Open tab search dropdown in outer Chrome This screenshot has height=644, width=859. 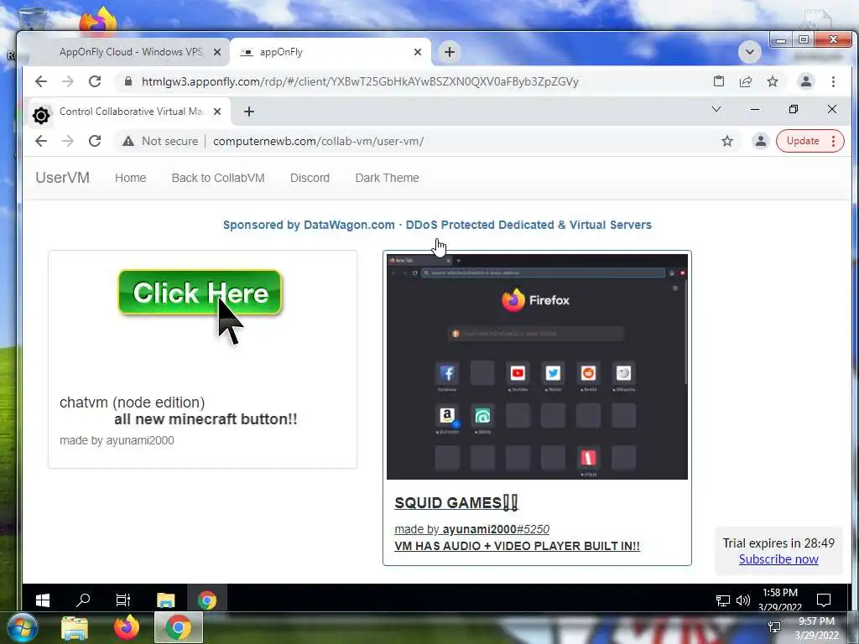coord(749,53)
